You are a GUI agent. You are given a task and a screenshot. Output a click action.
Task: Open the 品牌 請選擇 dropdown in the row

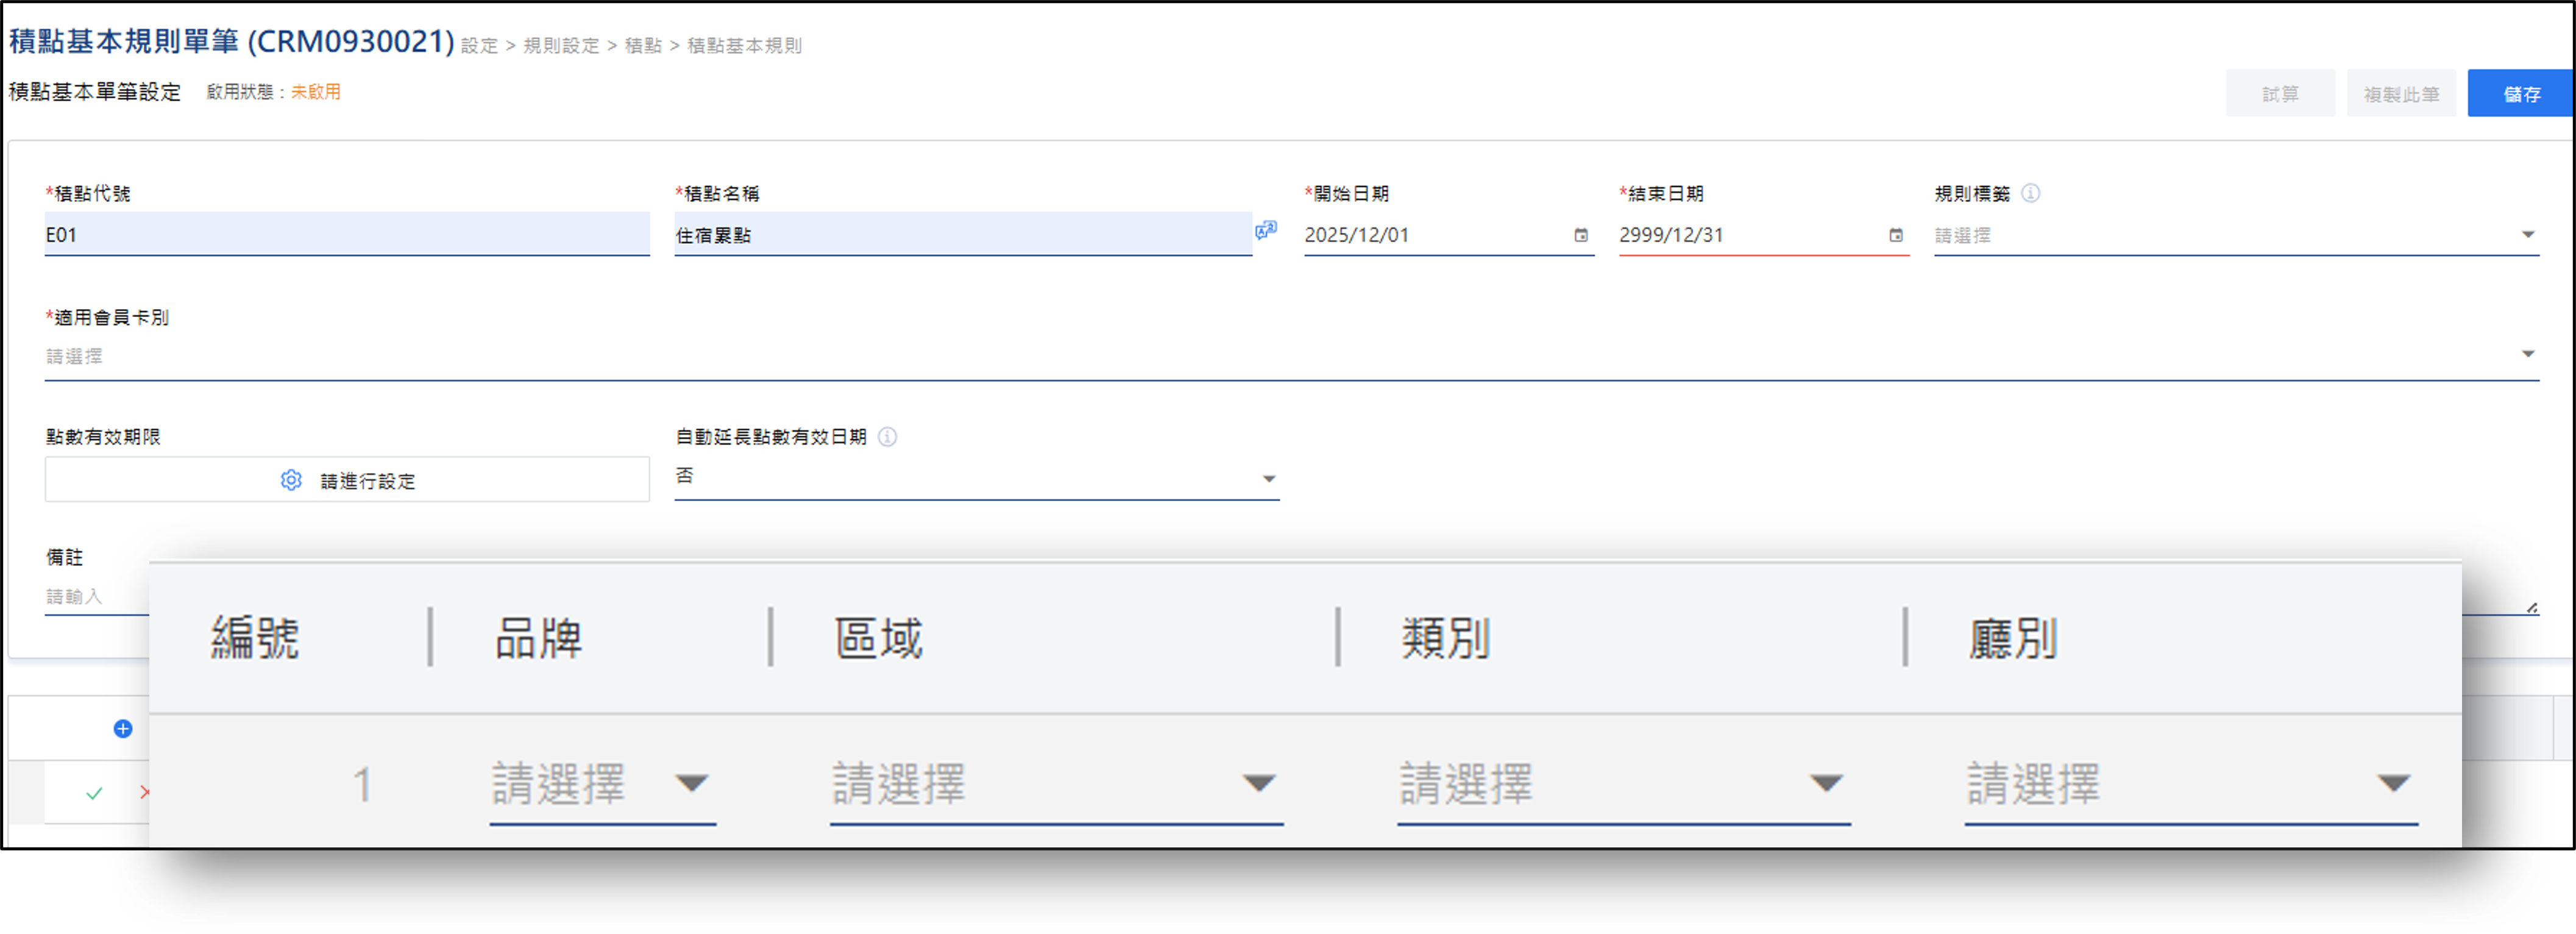(694, 784)
